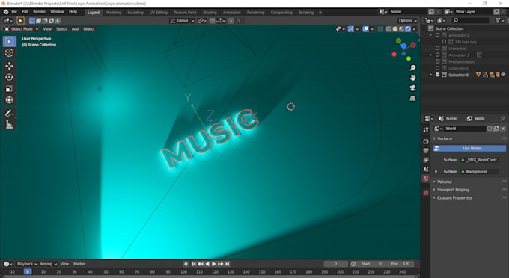
Task: Toggle snapping magnet
Action: point(212,21)
